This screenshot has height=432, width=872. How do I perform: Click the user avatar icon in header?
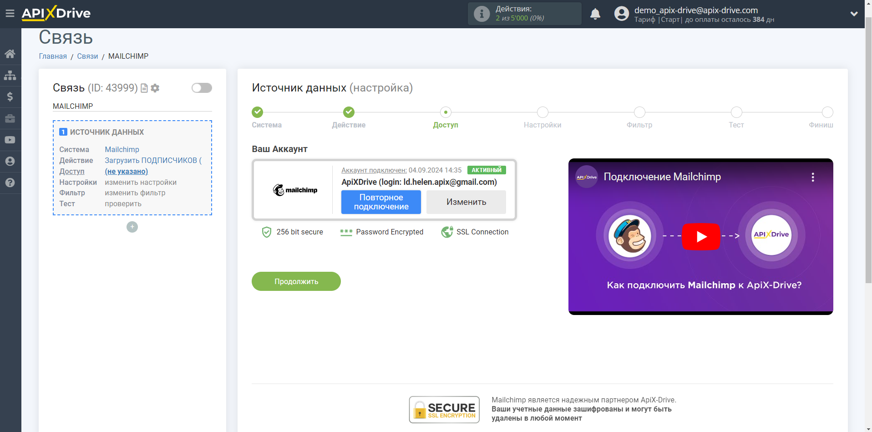coord(621,14)
